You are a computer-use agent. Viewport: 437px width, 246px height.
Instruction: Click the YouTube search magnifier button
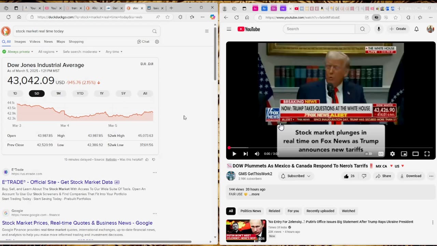coord(362,29)
